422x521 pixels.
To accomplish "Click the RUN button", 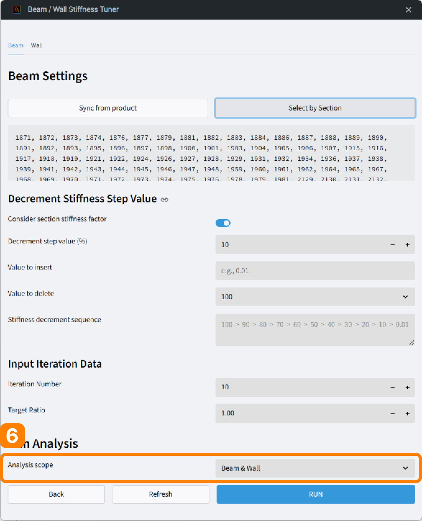I will [x=316, y=494].
